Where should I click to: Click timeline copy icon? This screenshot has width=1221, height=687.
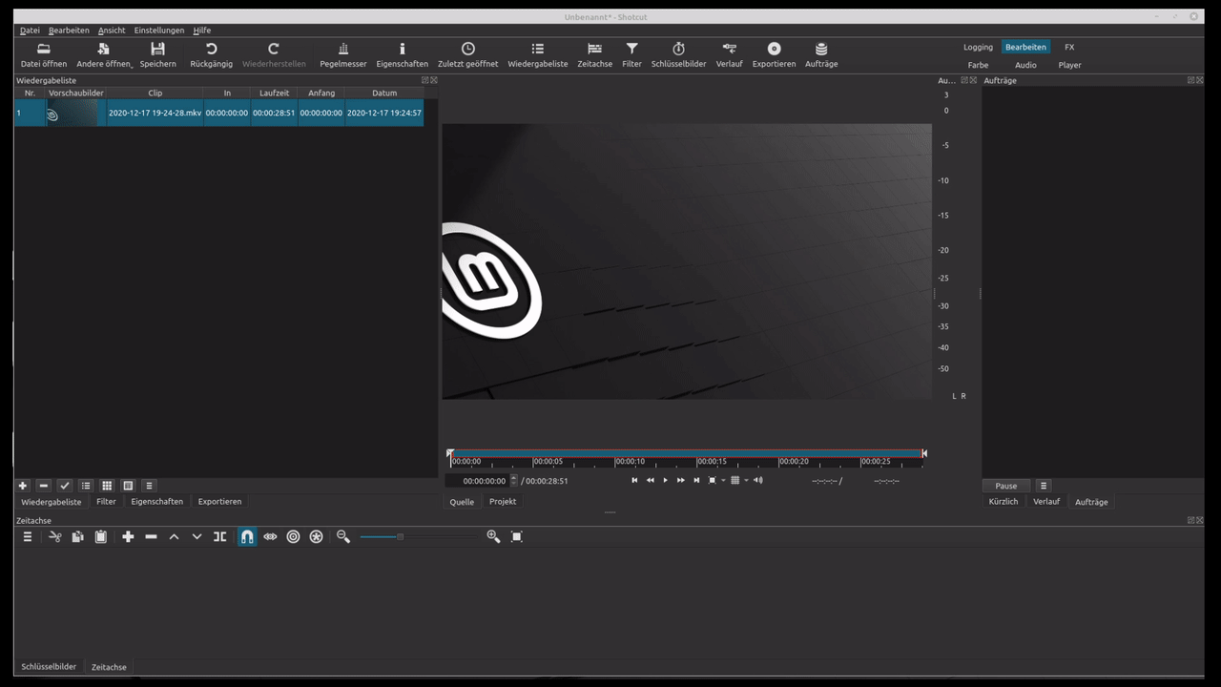click(78, 537)
